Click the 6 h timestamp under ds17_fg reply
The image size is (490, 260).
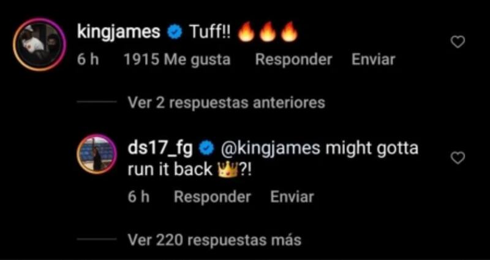[138, 197]
